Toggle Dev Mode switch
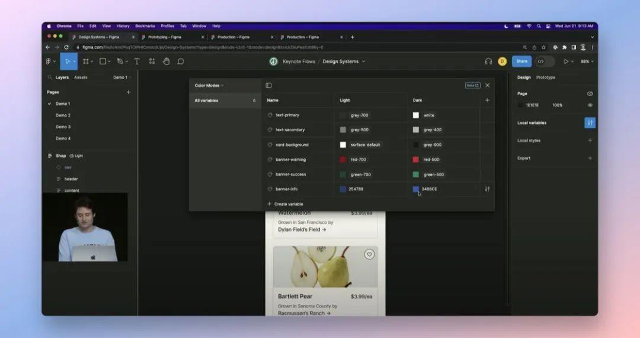640x338 pixels. 545,61
